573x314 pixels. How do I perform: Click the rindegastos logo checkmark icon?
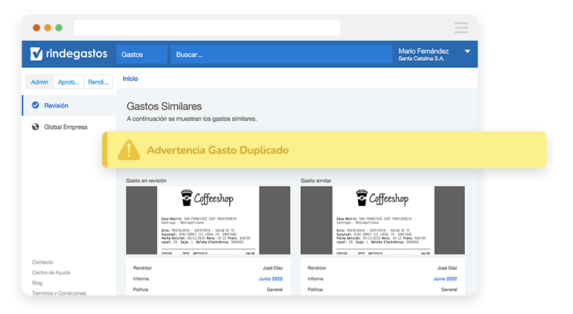tap(37, 54)
